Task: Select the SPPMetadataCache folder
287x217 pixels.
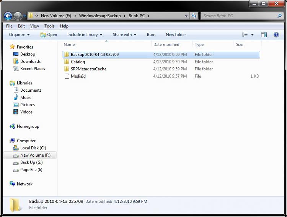Action: (x=89, y=69)
